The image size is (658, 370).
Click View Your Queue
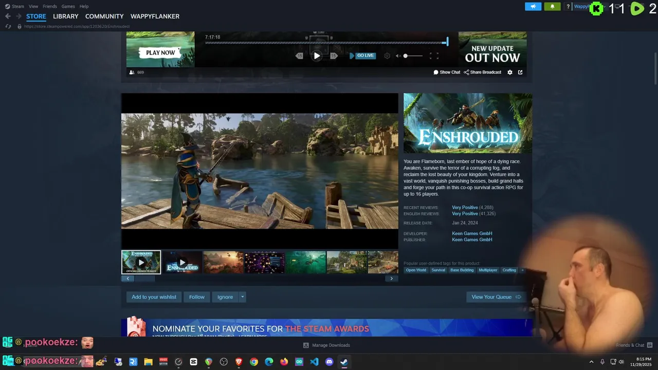pyautogui.click(x=496, y=297)
